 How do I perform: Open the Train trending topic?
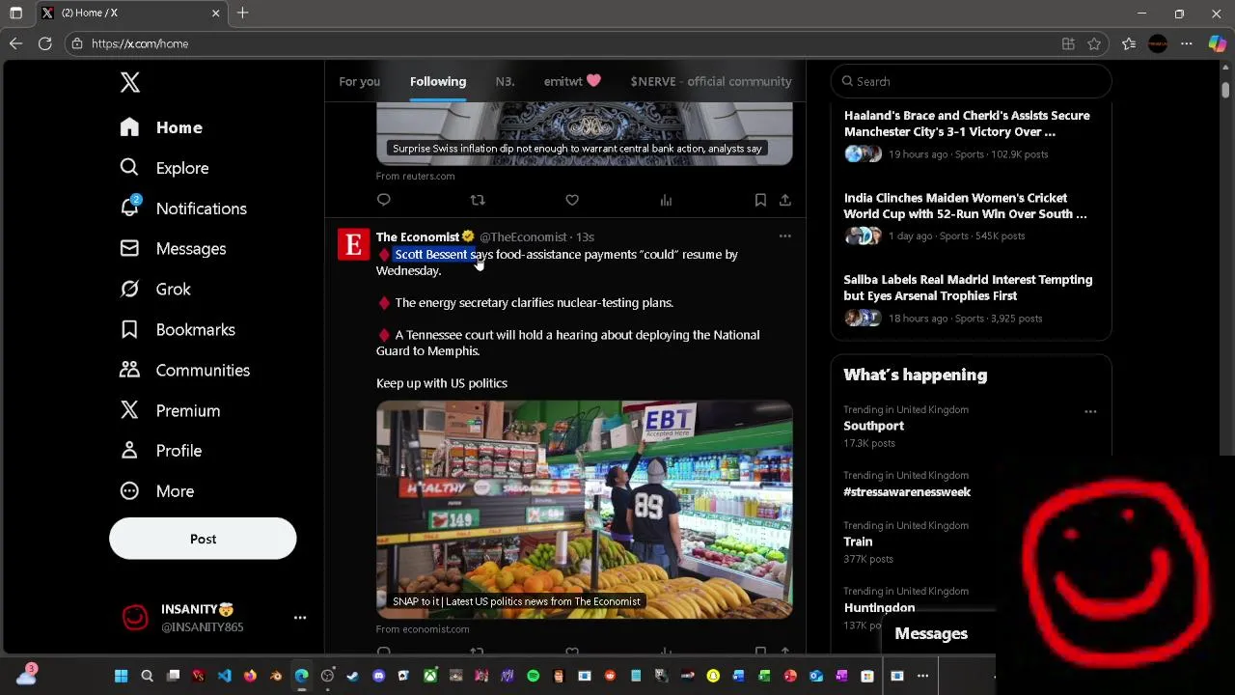pos(858,542)
